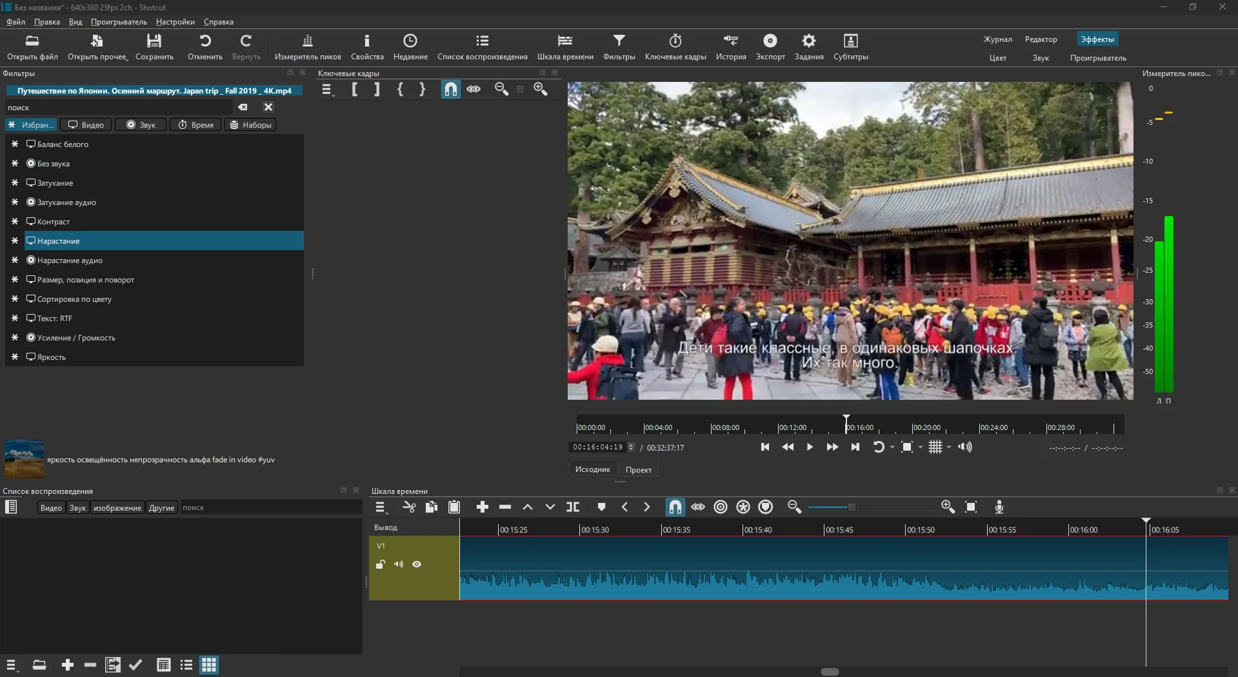Click the playlist search field
This screenshot has height=677, width=1238.
(270, 508)
